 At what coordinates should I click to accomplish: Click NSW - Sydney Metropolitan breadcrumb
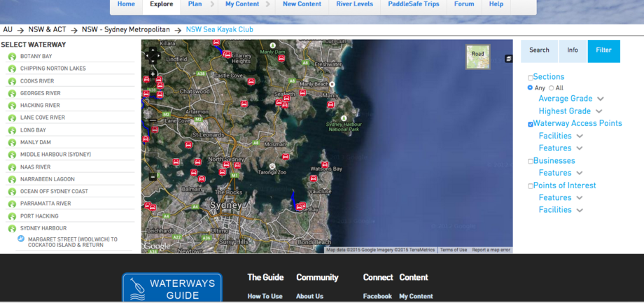coord(126,29)
